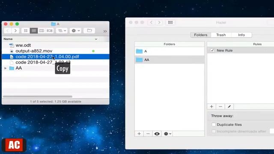Open Finder arrange-by dropdown
This screenshot has height=154, width=274.
pos(62,31)
